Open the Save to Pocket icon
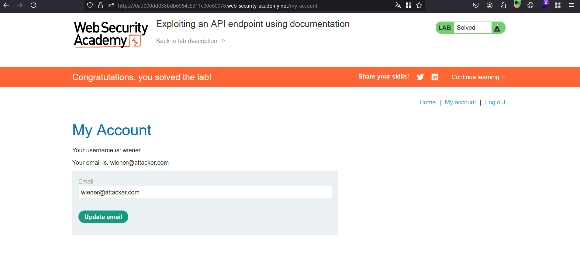Viewport: 580px width, 263px height. pyautogui.click(x=476, y=5)
